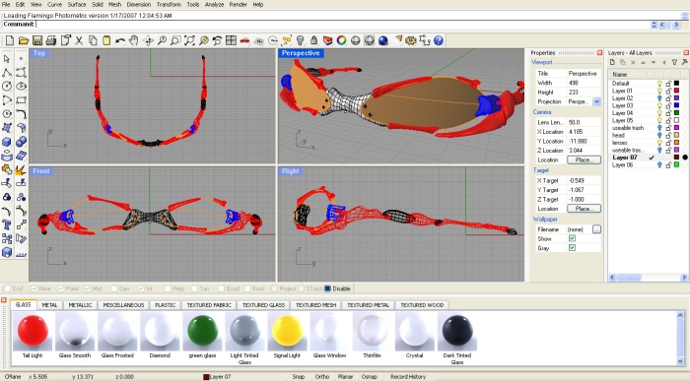Click Record History in status bar
Screen dimensions: 690x381
[x=408, y=377]
